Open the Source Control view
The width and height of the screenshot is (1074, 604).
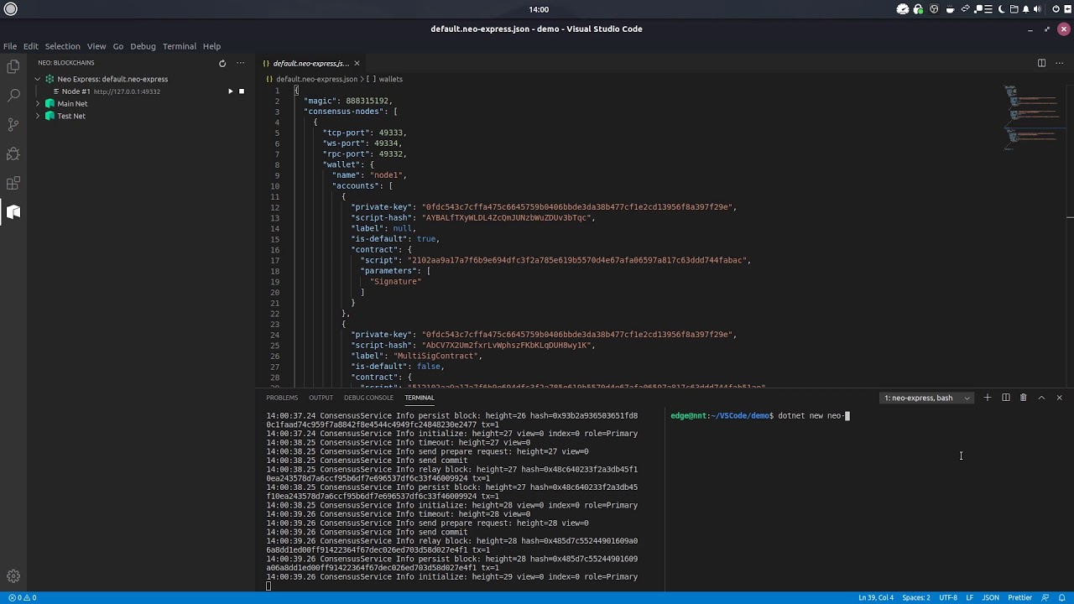tap(13, 125)
